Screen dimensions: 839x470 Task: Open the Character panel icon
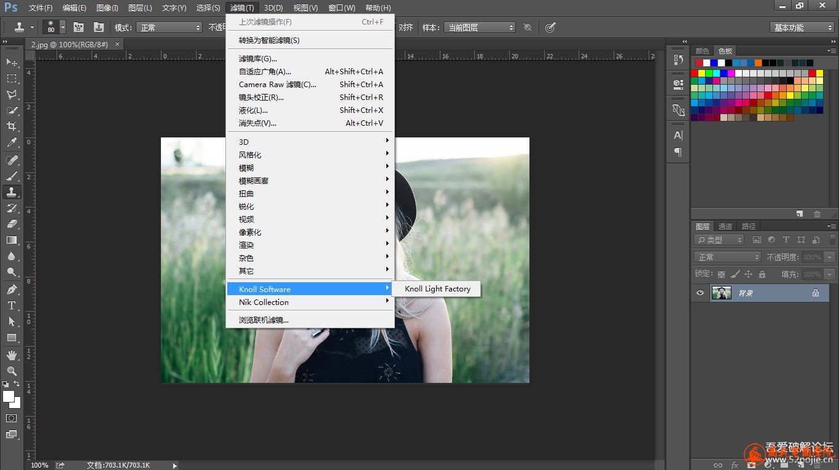(678, 135)
